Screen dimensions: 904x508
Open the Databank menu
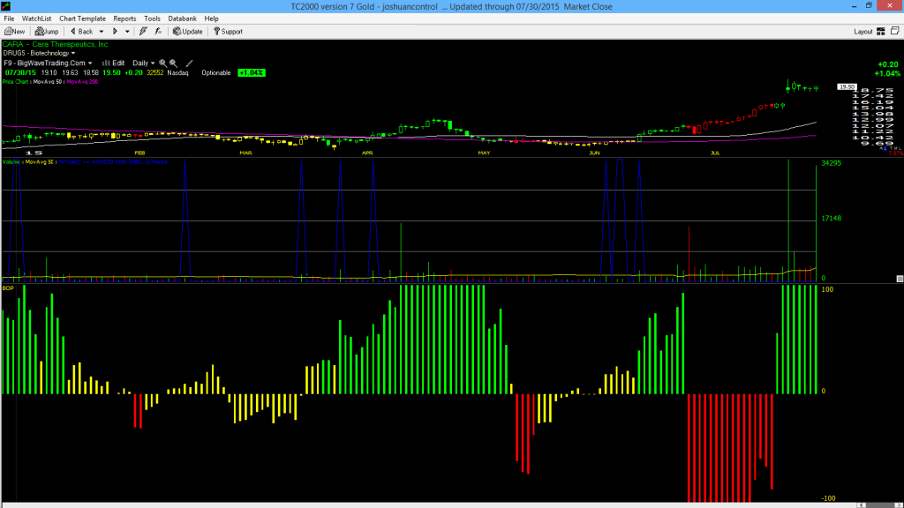(x=182, y=19)
